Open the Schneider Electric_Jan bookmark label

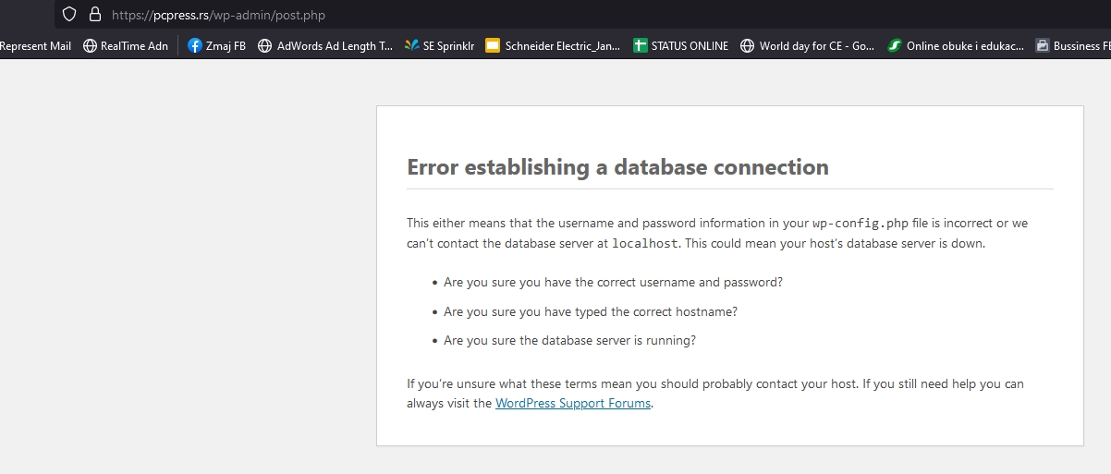pos(563,45)
